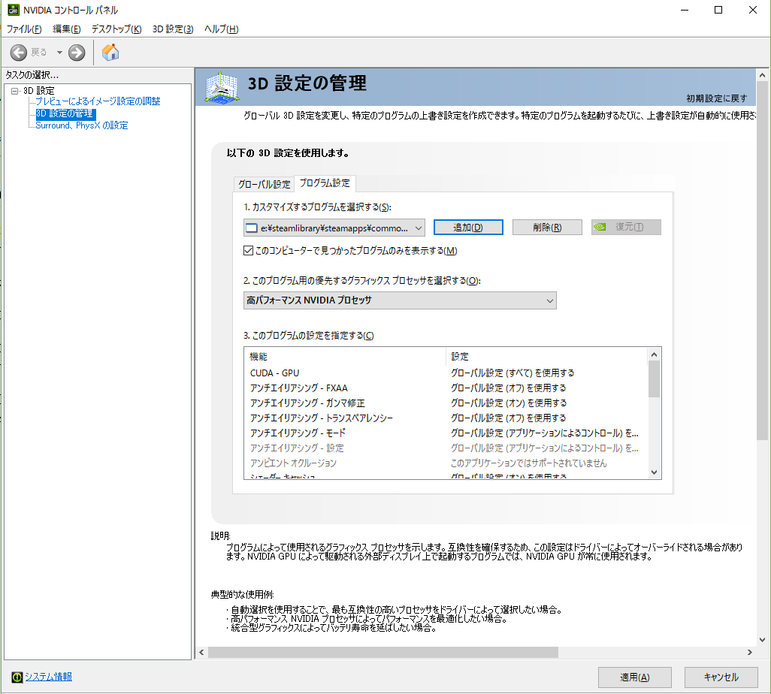
Task: Expand the preferred graphics processor dropdown
Action: (x=549, y=300)
